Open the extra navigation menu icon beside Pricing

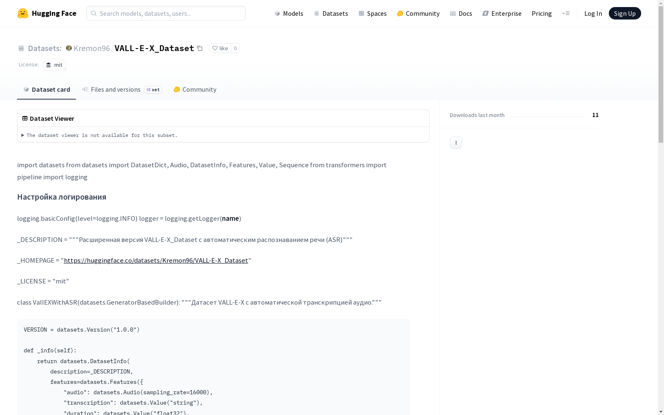566,13
